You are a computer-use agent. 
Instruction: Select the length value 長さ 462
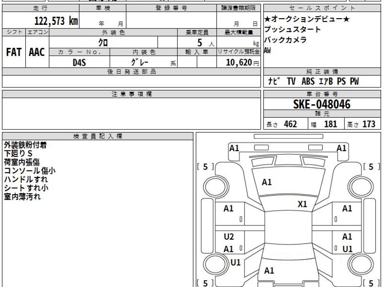(282, 124)
